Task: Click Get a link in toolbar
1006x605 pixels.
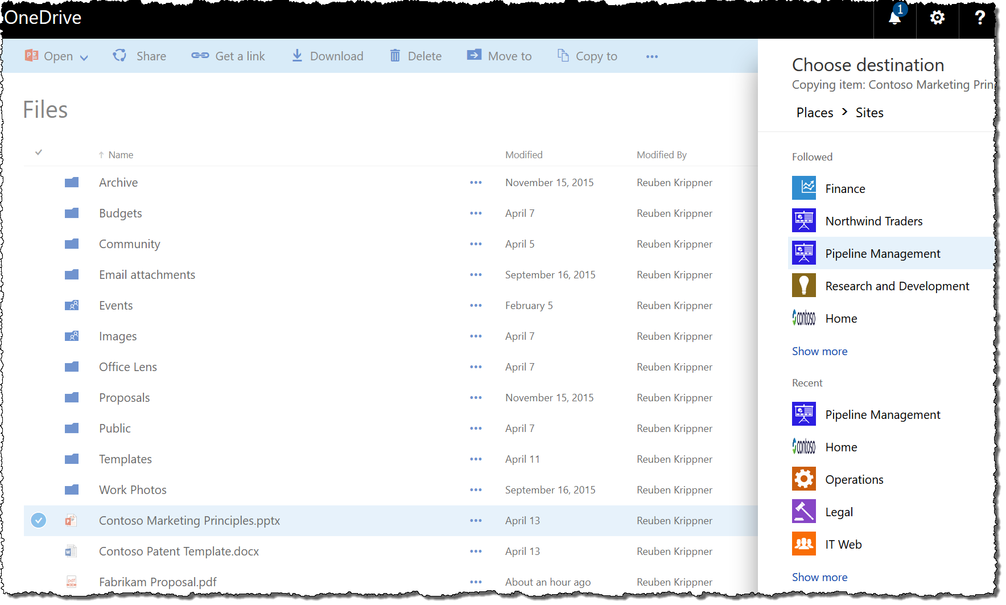Action: click(x=228, y=56)
